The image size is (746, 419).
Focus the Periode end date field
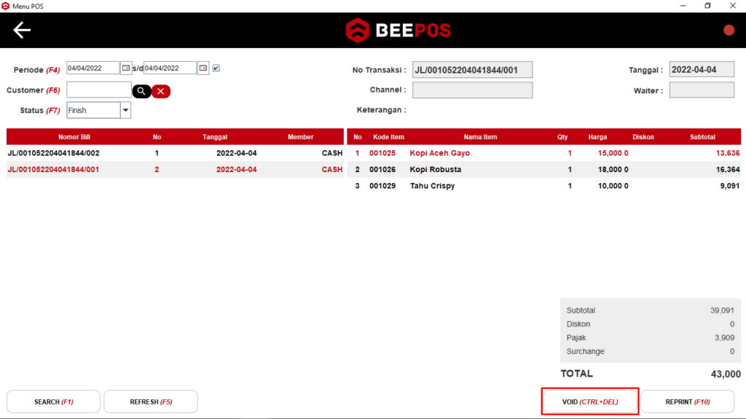(x=170, y=68)
